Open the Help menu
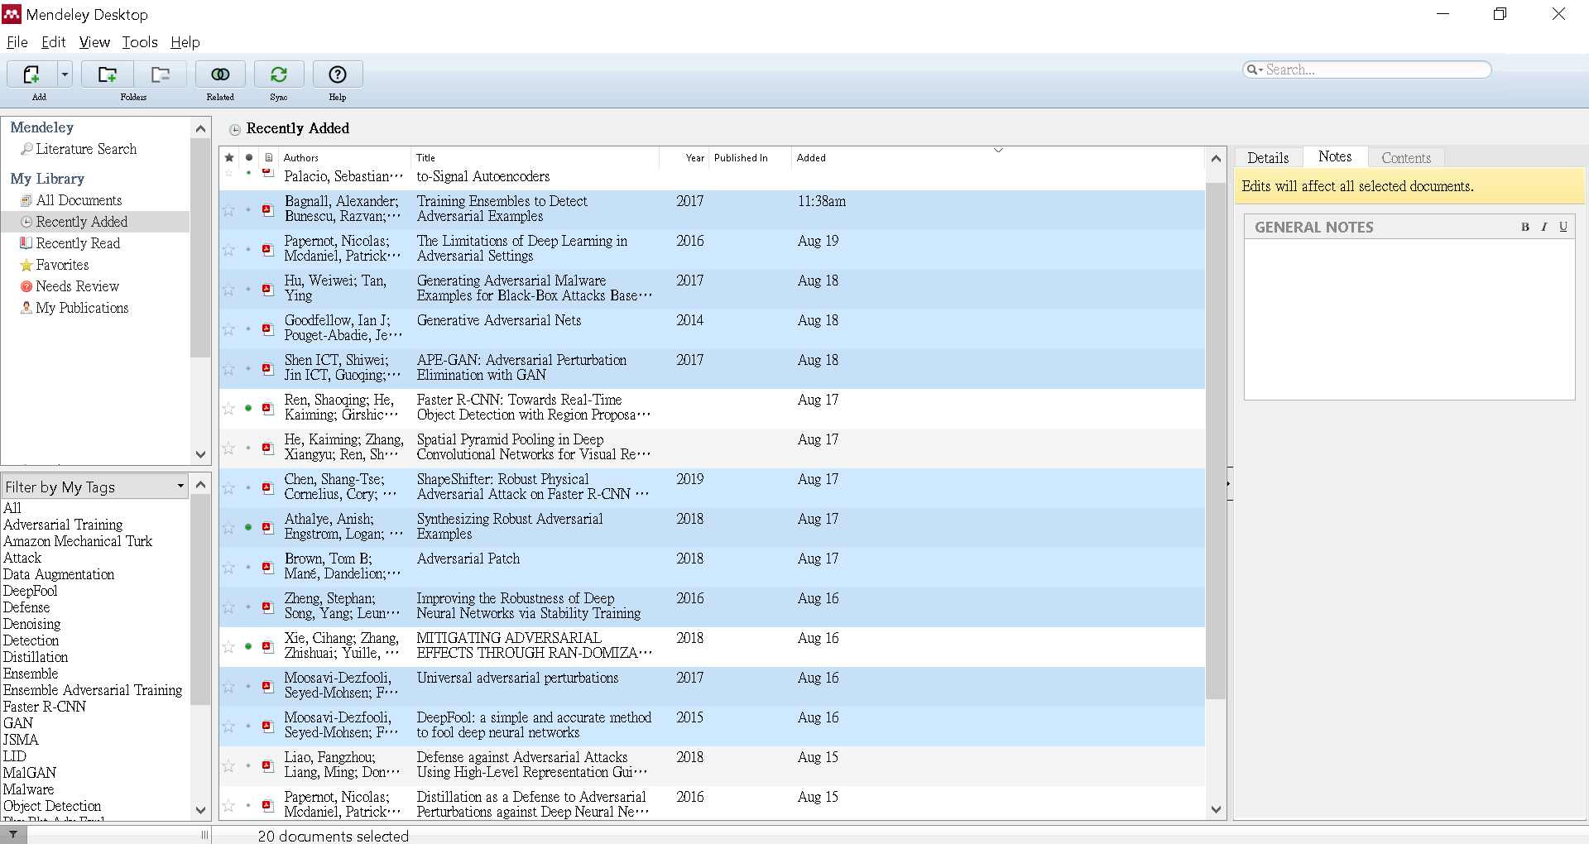1589x844 pixels. 185,42
